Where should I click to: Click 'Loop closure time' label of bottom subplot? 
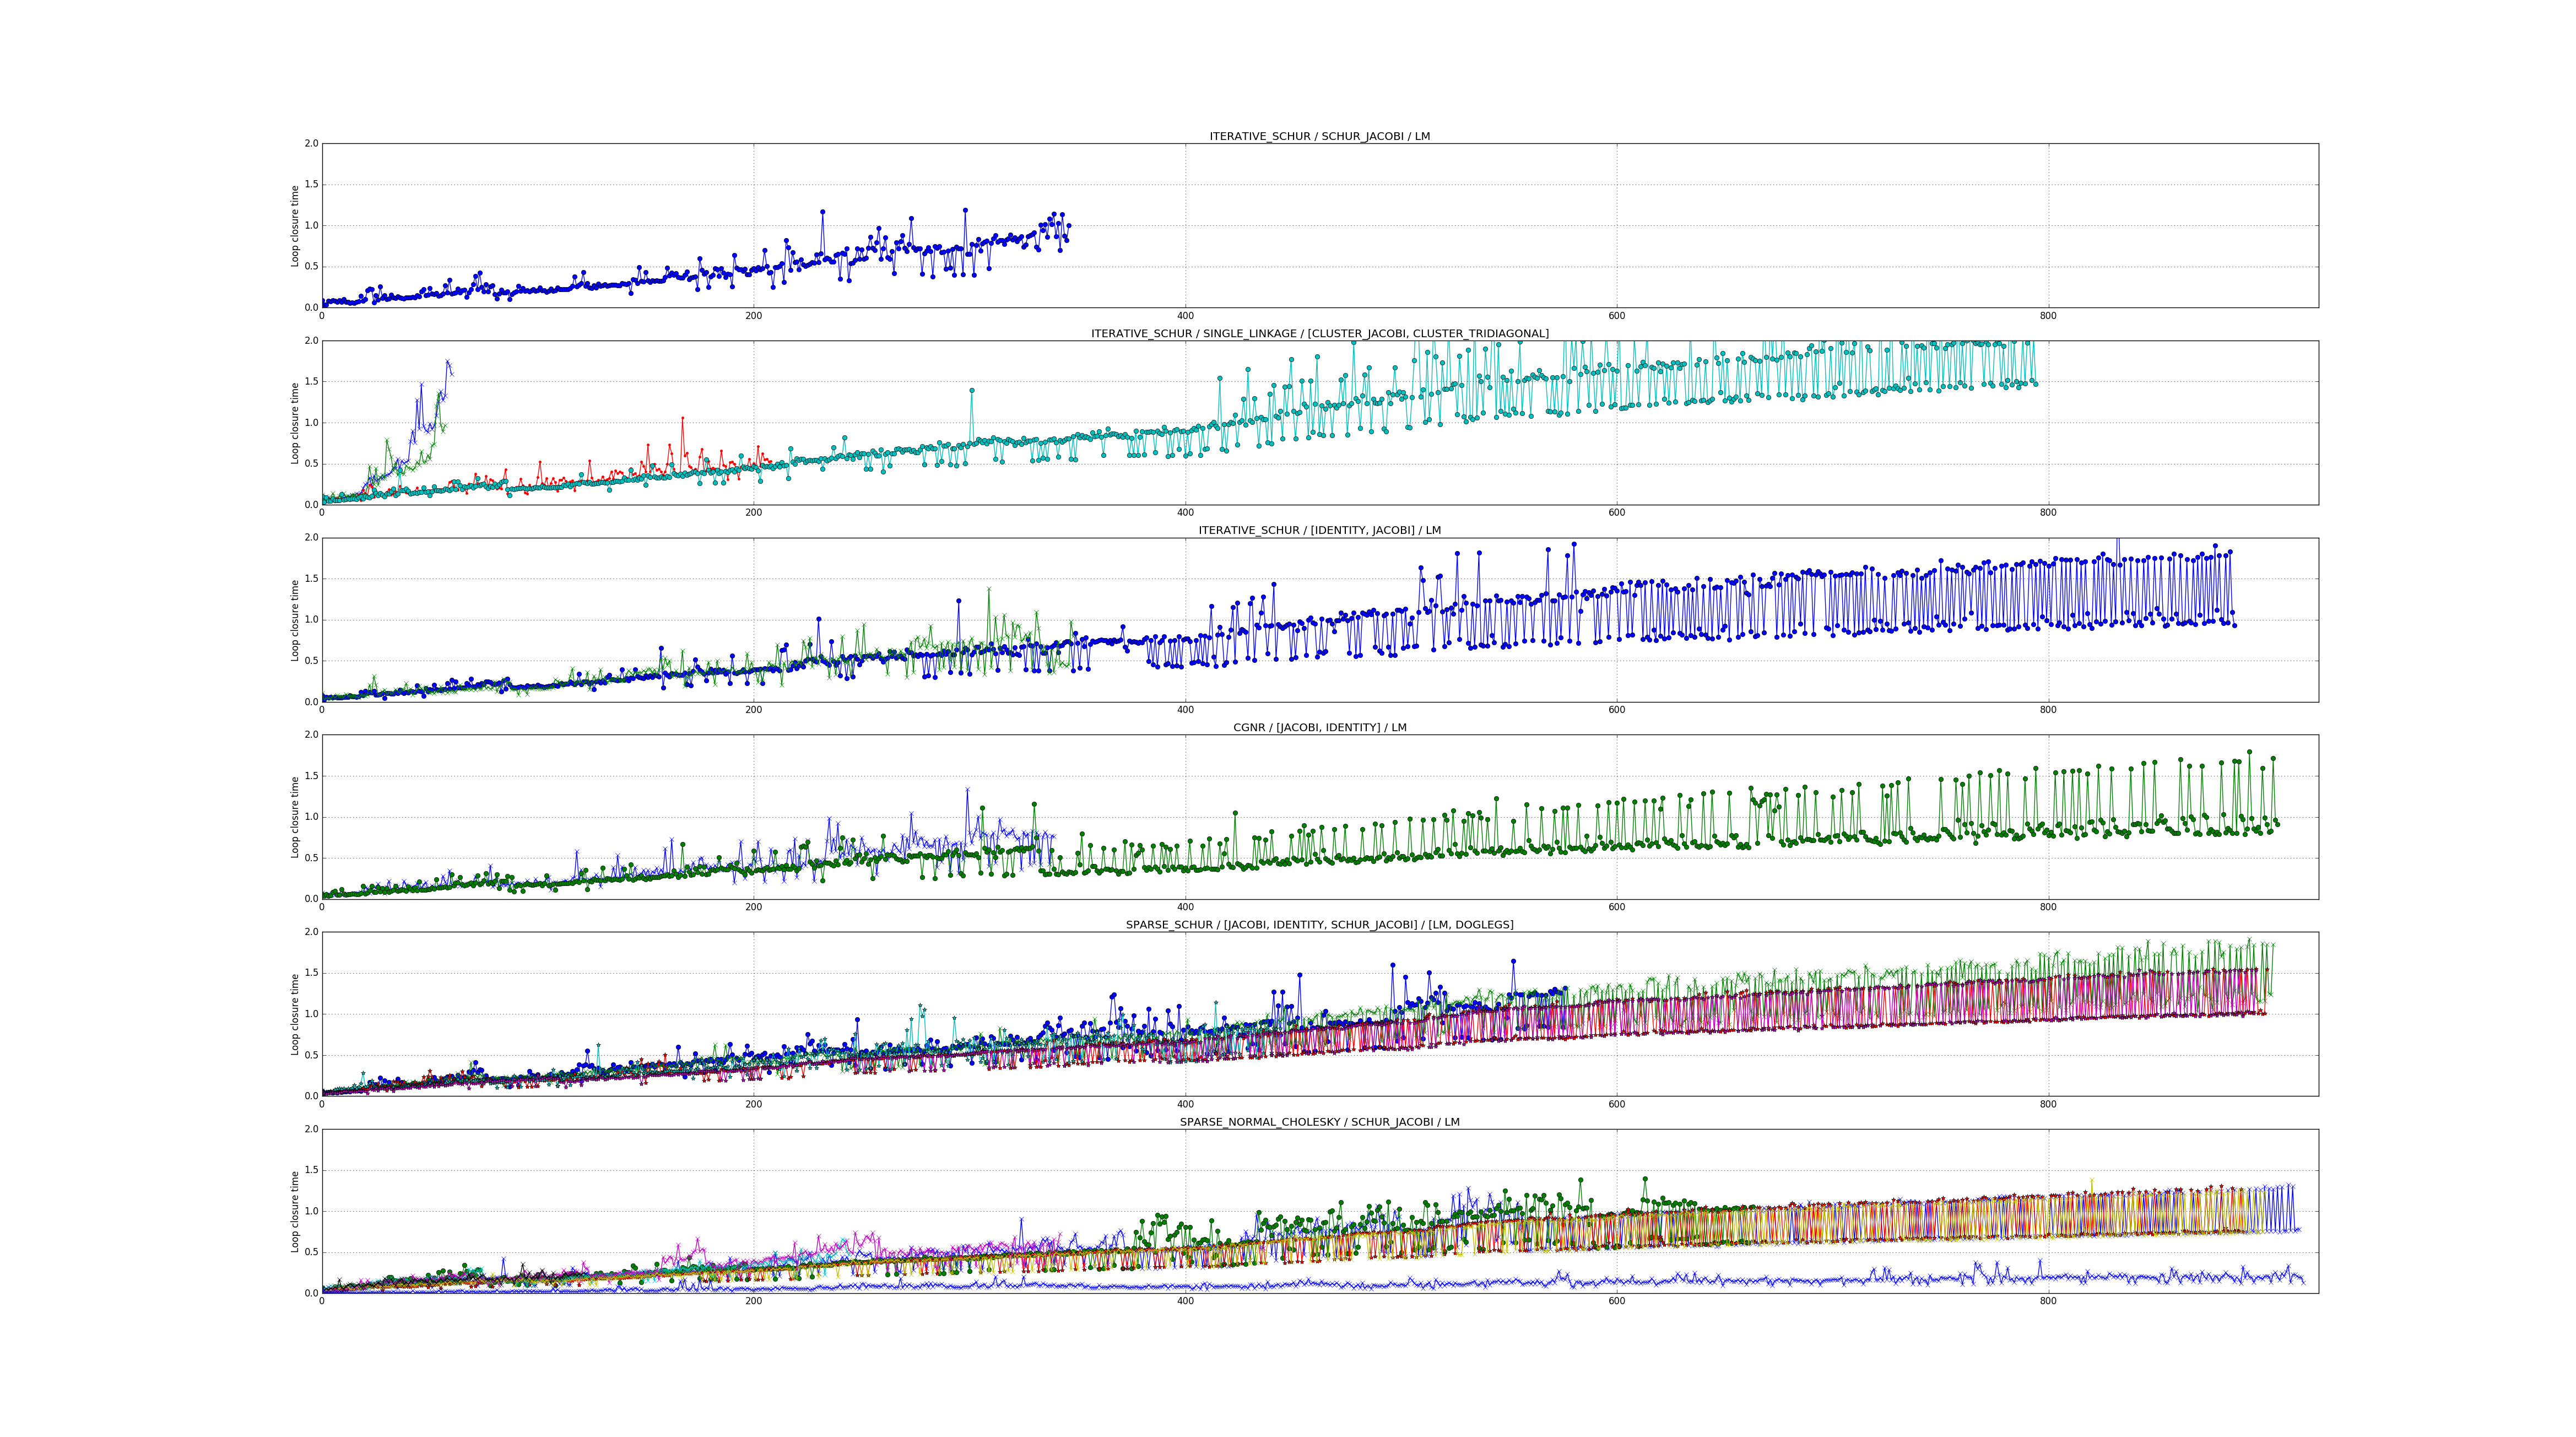[x=295, y=1211]
